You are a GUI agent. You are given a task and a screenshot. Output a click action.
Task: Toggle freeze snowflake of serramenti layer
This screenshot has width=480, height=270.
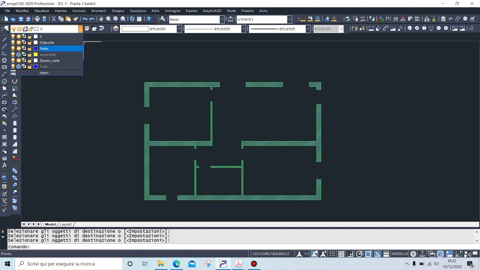click(x=19, y=54)
